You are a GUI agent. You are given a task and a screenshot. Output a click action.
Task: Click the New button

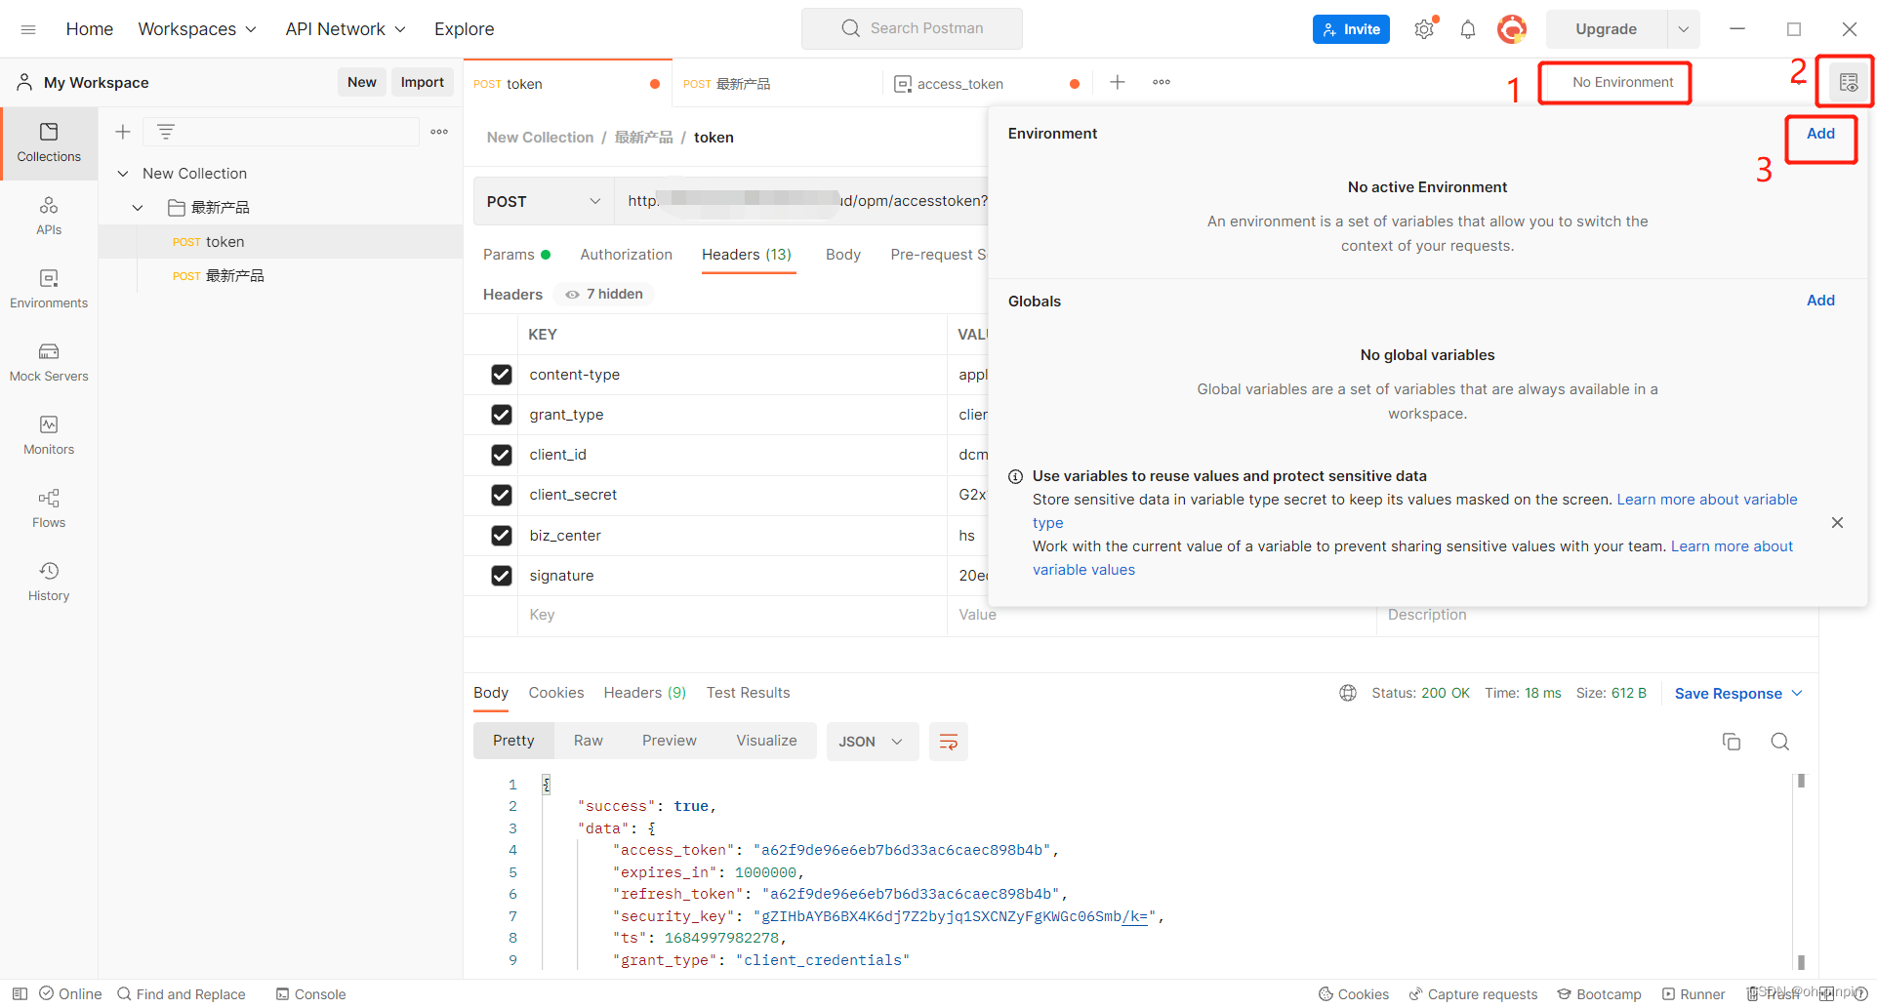click(x=362, y=82)
